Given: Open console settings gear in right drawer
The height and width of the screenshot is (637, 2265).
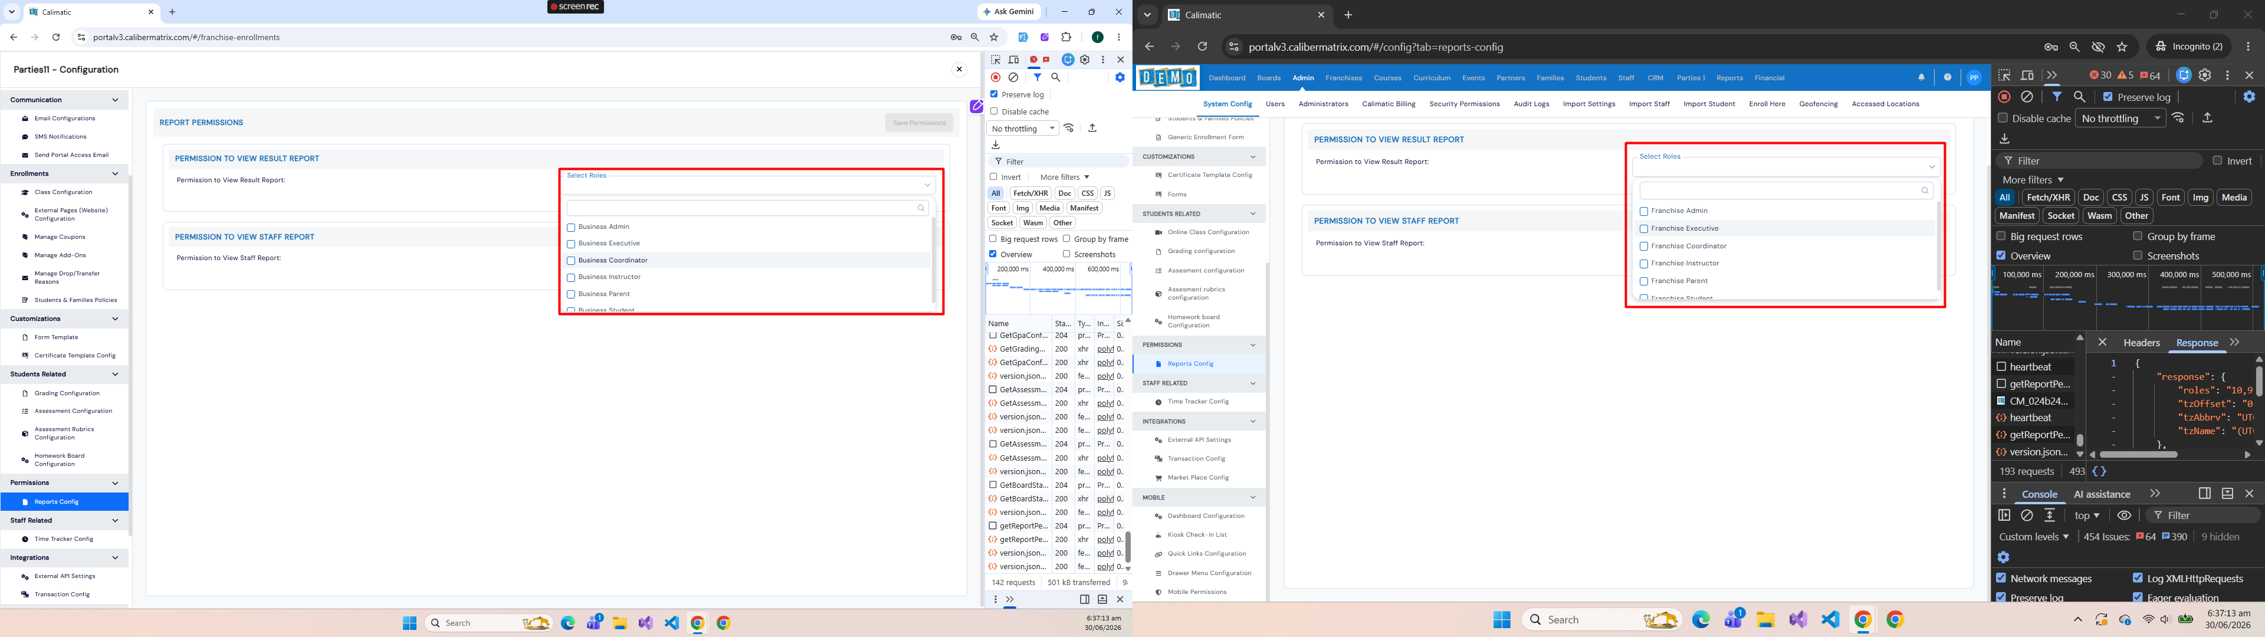Looking at the screenshot, I should (2004, 557).
